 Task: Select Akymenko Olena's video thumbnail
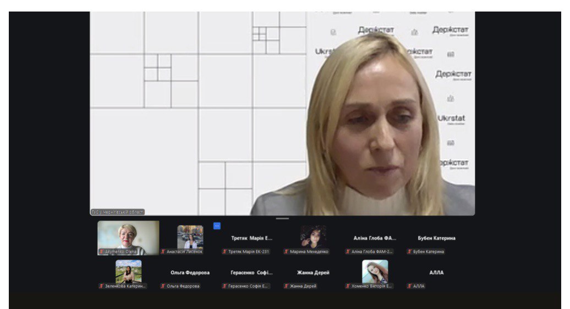(x=128, y=236)
